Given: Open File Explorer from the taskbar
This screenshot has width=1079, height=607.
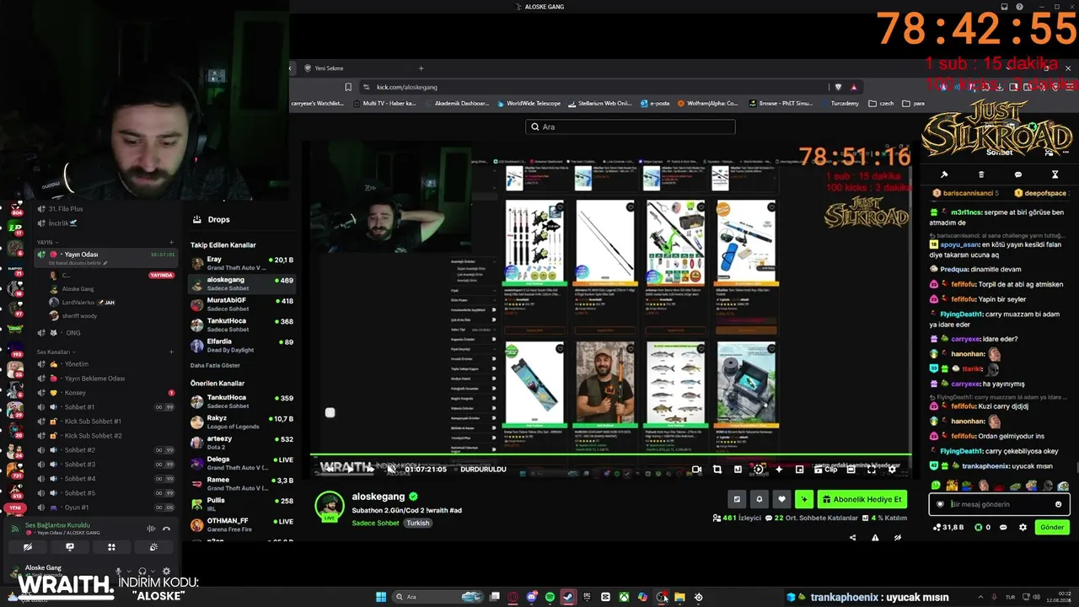Looking at the screenshot, I should tap(679, 597).
